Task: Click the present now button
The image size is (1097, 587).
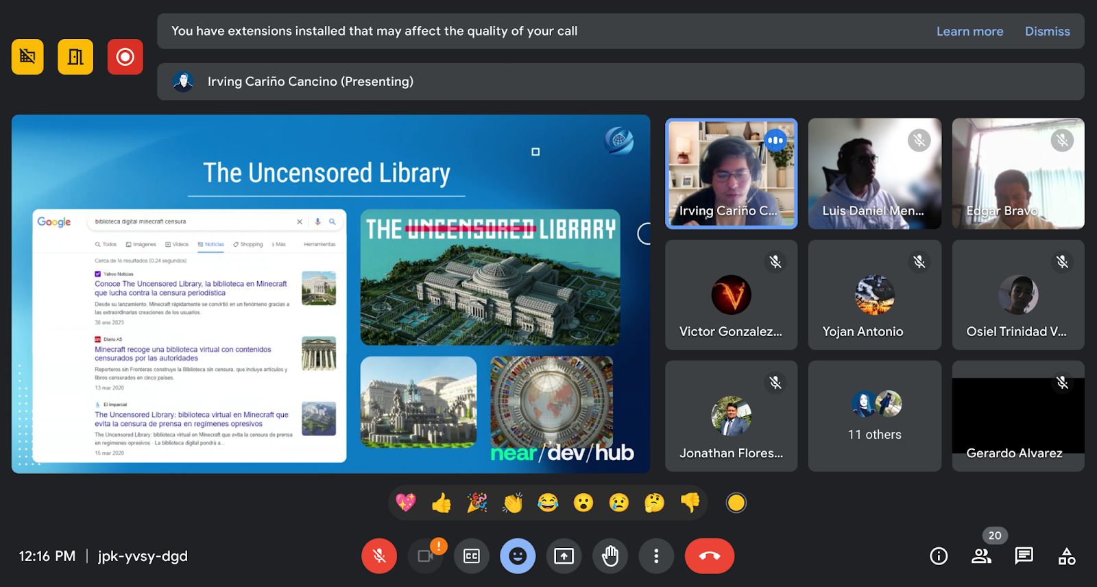Action: [564, 556]
